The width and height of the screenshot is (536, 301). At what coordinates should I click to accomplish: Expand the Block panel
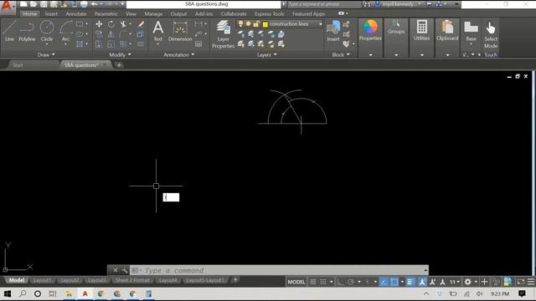click(x=341, y=54)
